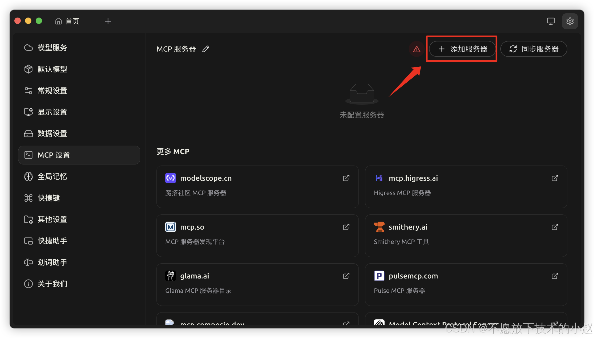The width and height of the screenshot is (594, 338).
Task: Click the 添加服务器 button
Action: pos(463,49)
